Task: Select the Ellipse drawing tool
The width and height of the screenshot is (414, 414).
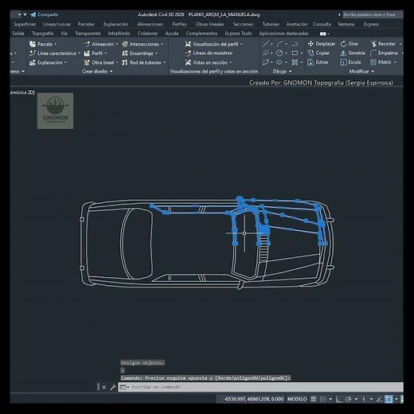Action: 279,62
